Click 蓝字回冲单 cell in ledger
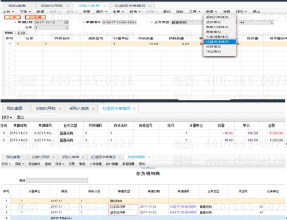This screenshot has height=220, width=287. 123,213
